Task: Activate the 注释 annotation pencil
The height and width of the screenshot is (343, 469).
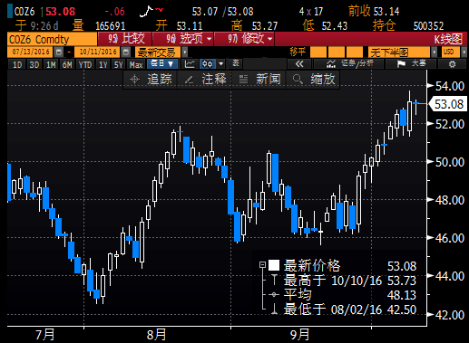Action: point(205,80)
